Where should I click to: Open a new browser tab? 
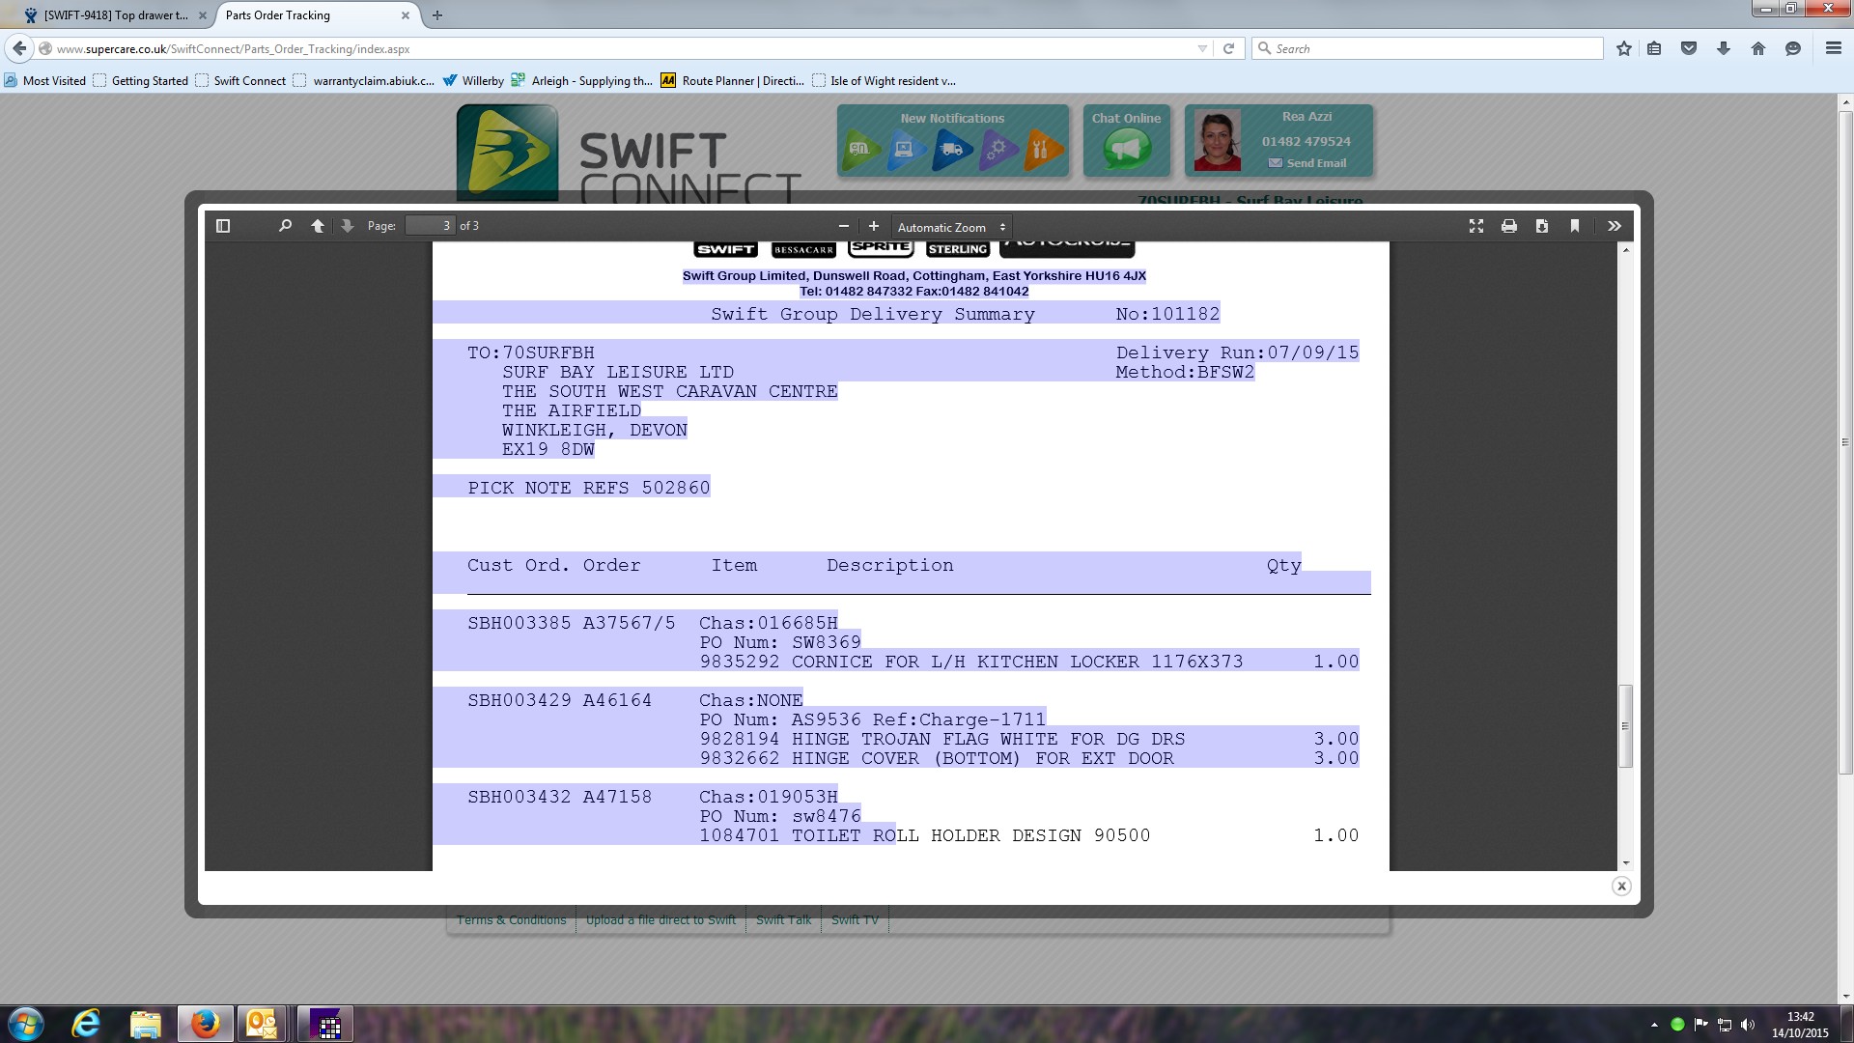pyautogui.click(x=437, y=15)
